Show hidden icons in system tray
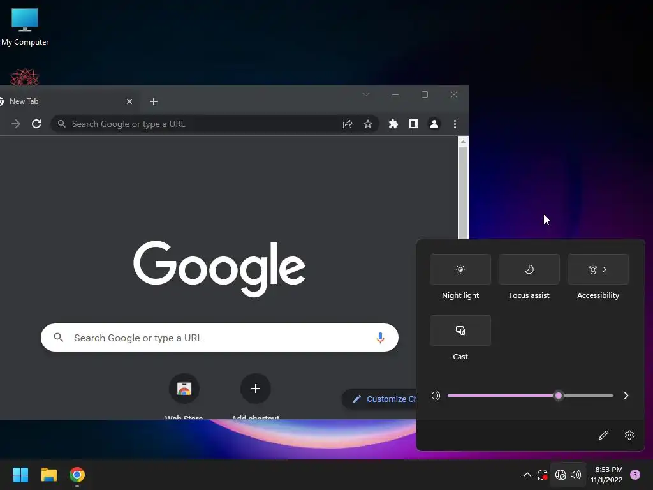 pyautogui.click(x=527, y=475)
